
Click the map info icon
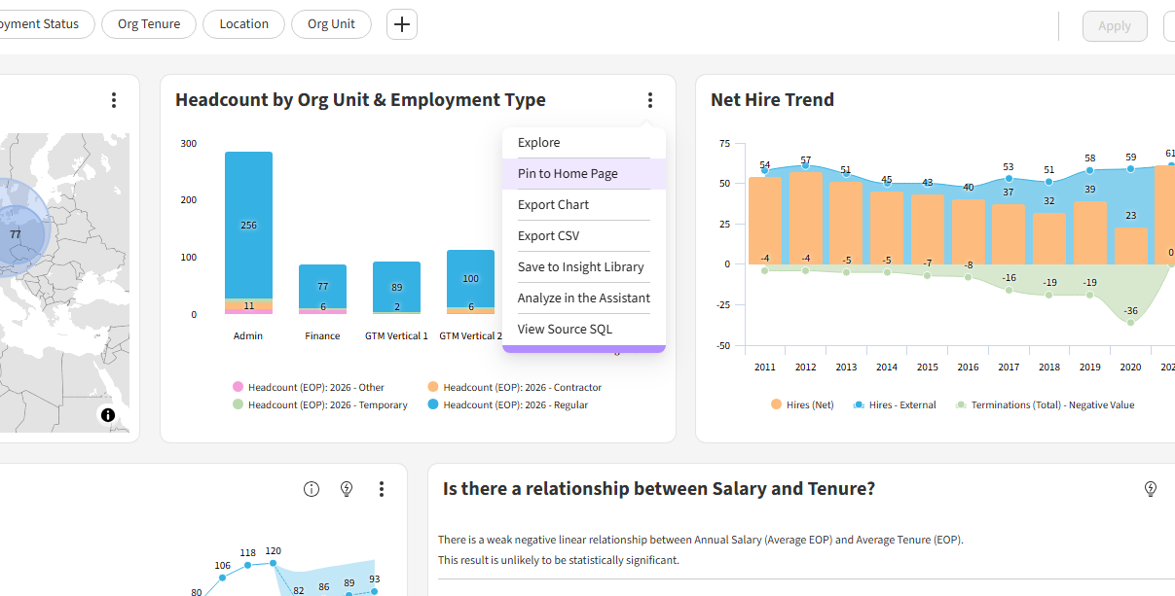click(x=108, y=415)
